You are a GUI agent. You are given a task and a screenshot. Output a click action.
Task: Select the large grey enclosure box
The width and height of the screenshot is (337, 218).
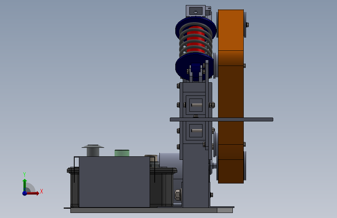tap(114, 182)
